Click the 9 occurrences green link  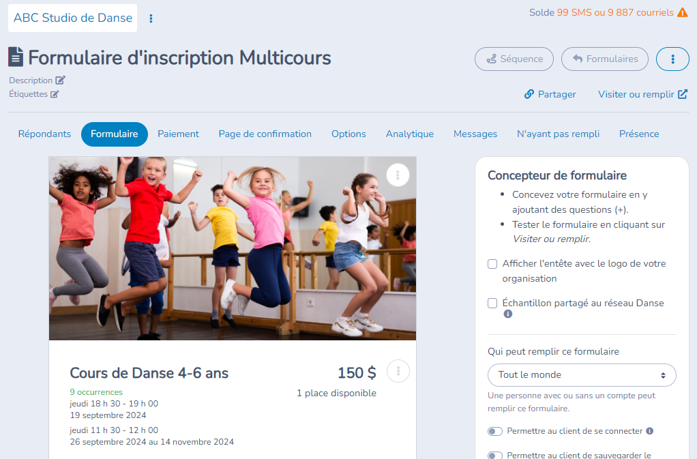[x=96, y=392]
